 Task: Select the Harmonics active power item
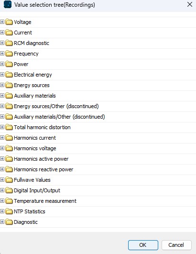click(x=41, y=159)
